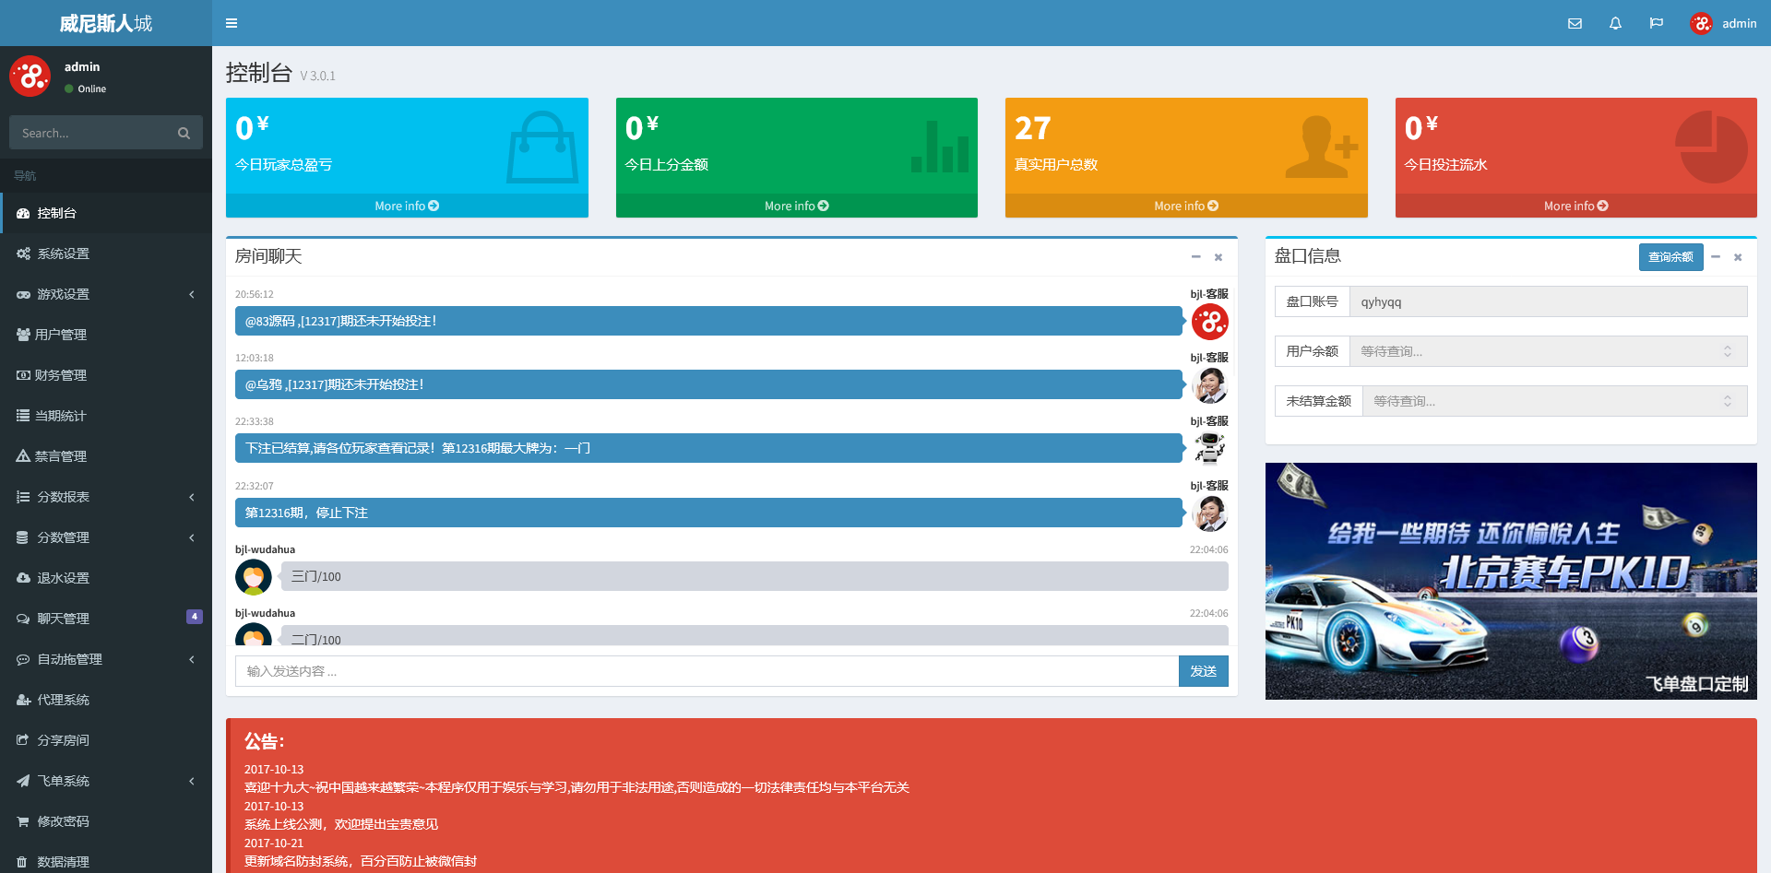This screenshot has height=873, width=1771.
Task: Click the search magnifier icon in sidebar
Action: tap(184, 133)
